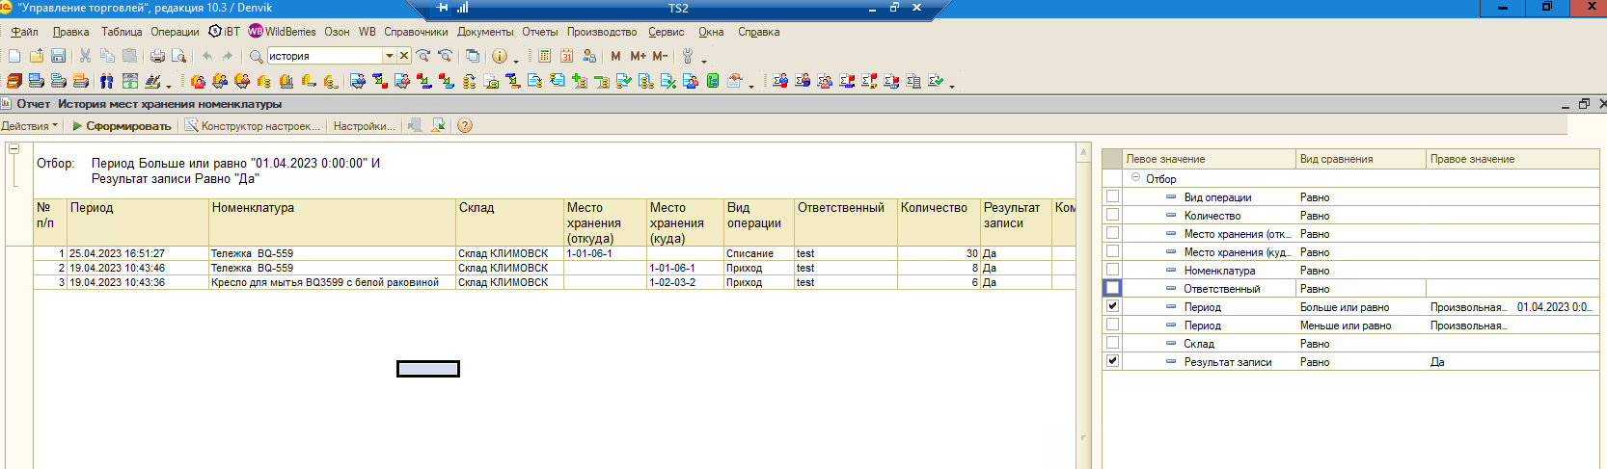The image size is (1607, 469).
Task: Expand the search history dropdown arrow
Action: tap(390, 56)
